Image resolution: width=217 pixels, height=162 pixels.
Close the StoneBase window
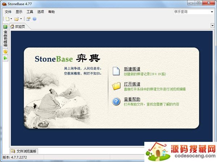[209, 3]
